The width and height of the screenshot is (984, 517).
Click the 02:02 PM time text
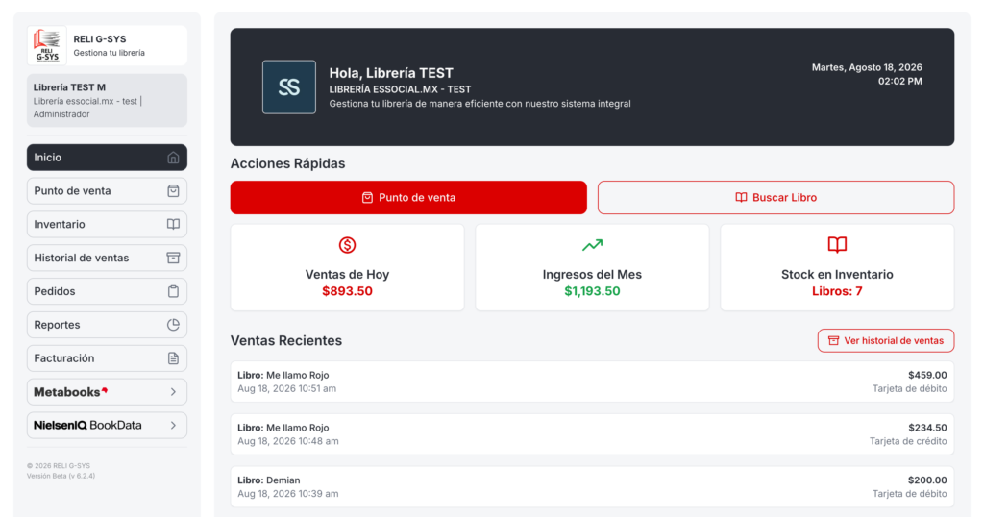899,82
